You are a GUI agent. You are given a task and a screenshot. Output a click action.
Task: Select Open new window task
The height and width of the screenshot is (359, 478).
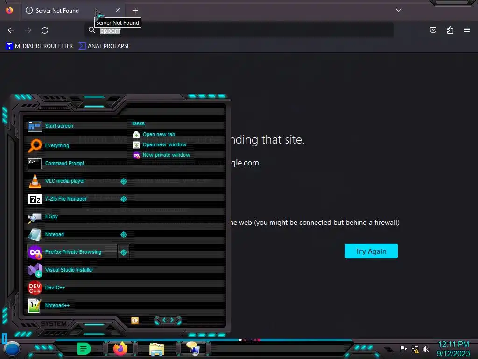pyautogui.click(x=160, y=145)
